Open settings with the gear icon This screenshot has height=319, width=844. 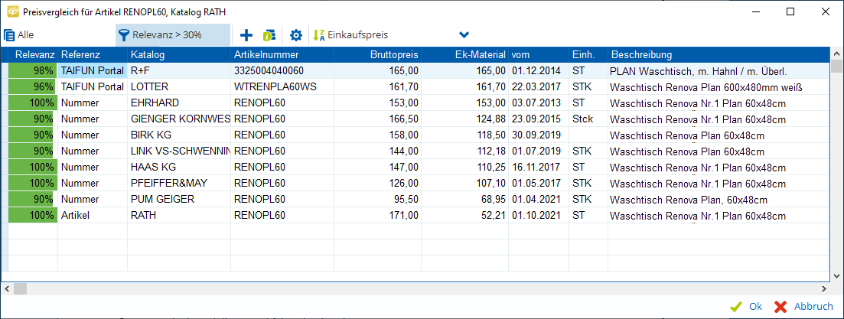[296, 35]
